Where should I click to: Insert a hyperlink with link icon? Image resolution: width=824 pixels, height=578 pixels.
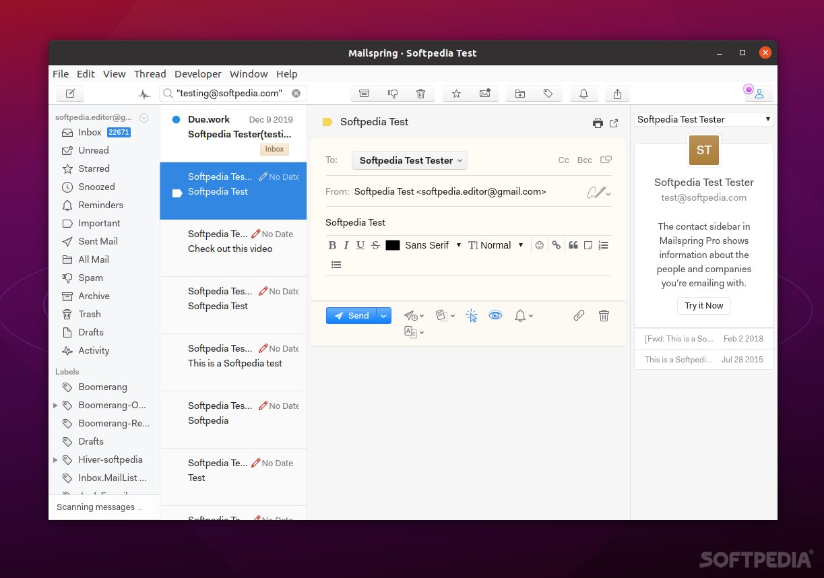coord(556,245)
